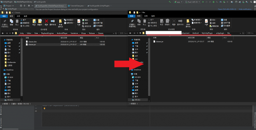
Task: Click Android Studio search magnifier icon
Action: [251, 2]
